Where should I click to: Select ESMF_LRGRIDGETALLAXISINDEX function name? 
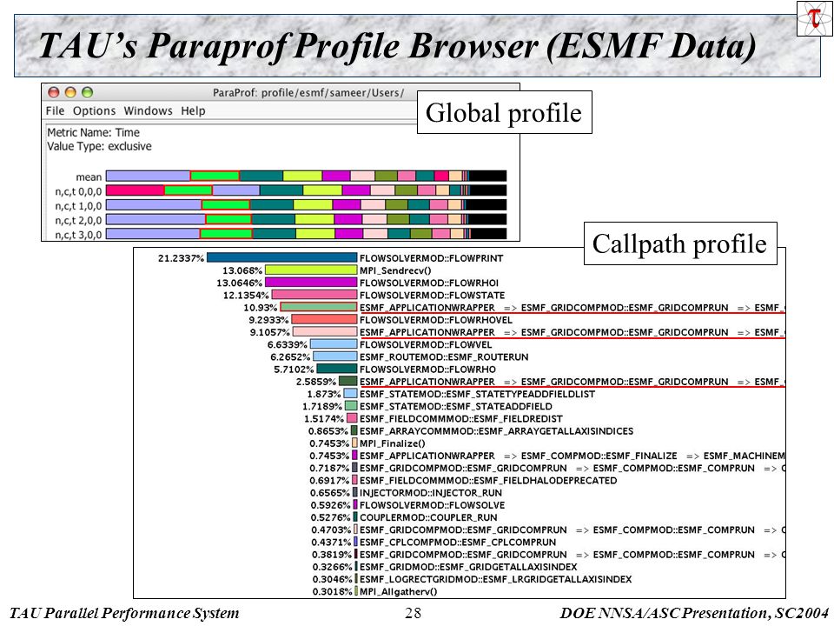point(496,579)
